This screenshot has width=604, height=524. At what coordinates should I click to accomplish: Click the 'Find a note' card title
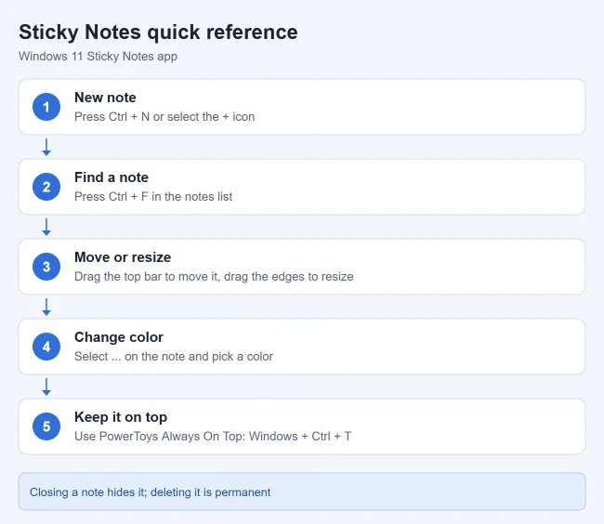point(112,177)
